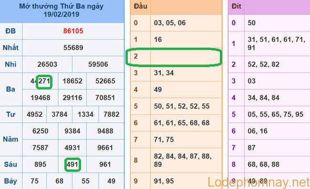Screen dimensions: 310x189
Task: Click fourth prize number 3784
Action: [x=60, y=114]
